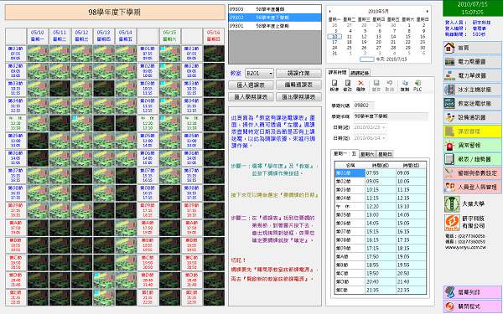Select the 第01節 row in time table
Viewport: 503px width, 314px height.
pyautogui.click(x=381, y=173)
